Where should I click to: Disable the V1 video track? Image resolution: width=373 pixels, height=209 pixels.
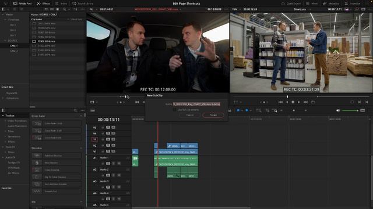point(114,151)
